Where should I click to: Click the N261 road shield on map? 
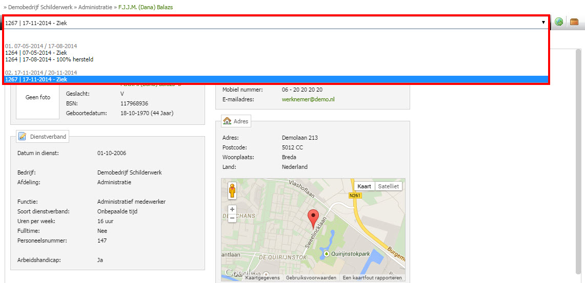354,195
